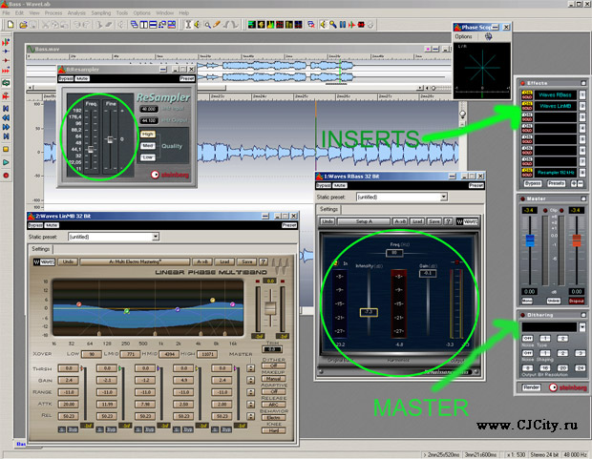Toggle the green loop icon on transport bar
The image size is (592, 459).
pyautogui.click(x=6, y=83)
